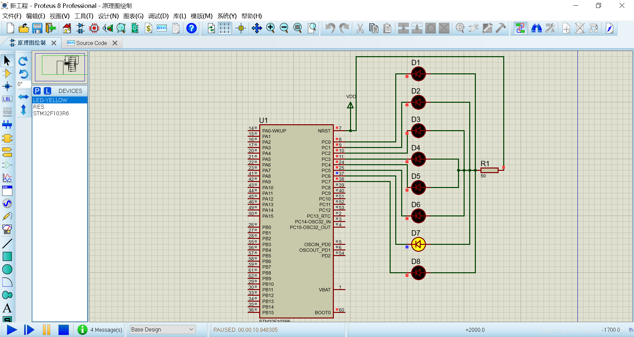
Task: Click the blue help question mark icon
Action: (x=192, y=28)
